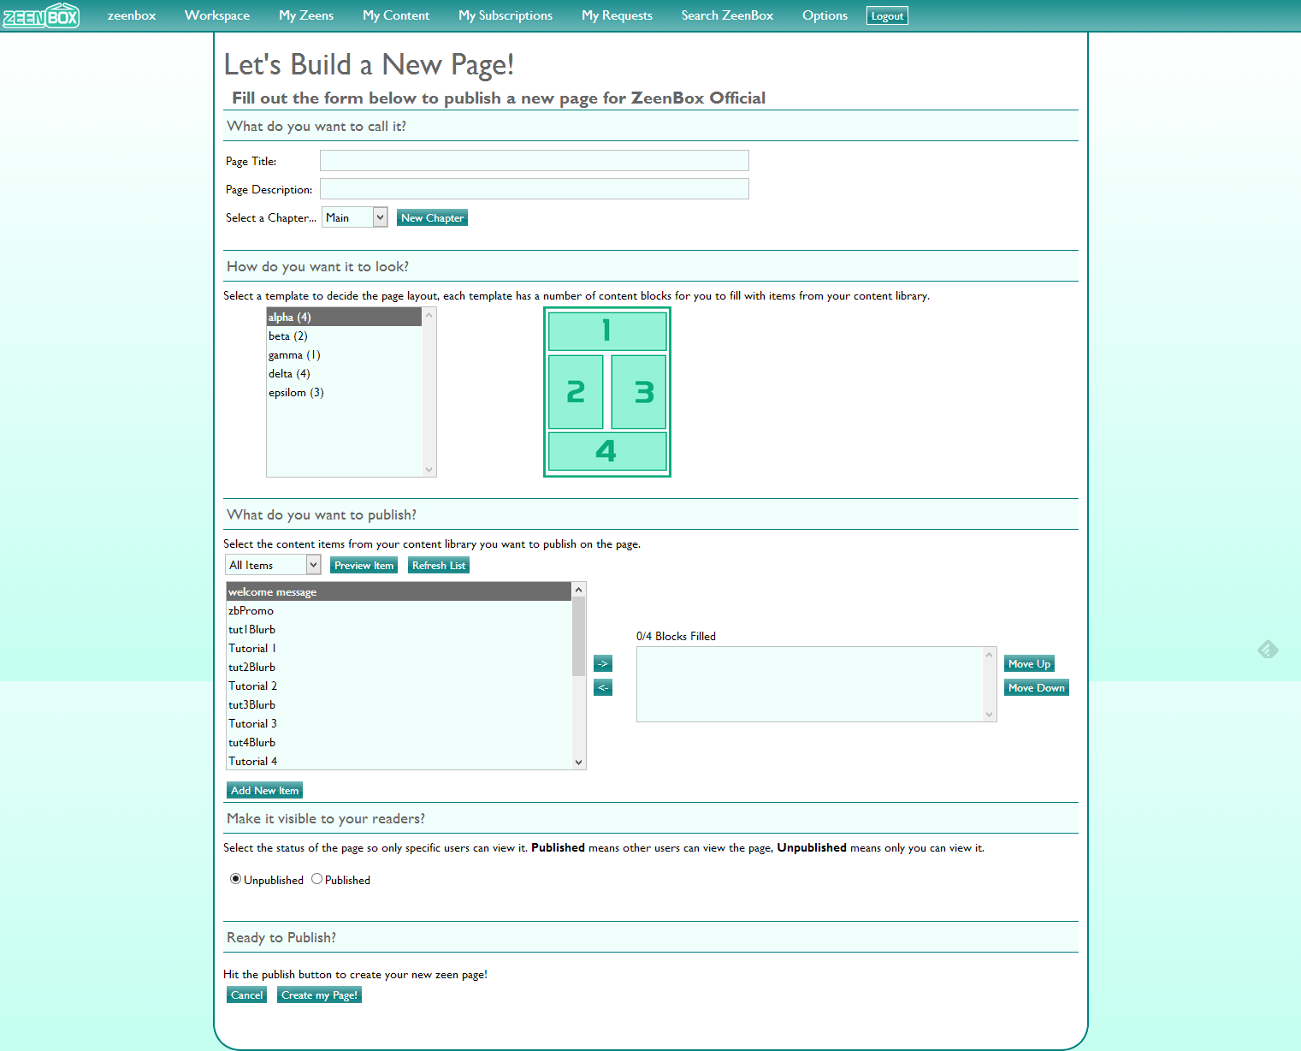Select Tutorial 4 content item
Image resolution: width=1301 pixels, height=1051 pixels.
coord(399,761)
